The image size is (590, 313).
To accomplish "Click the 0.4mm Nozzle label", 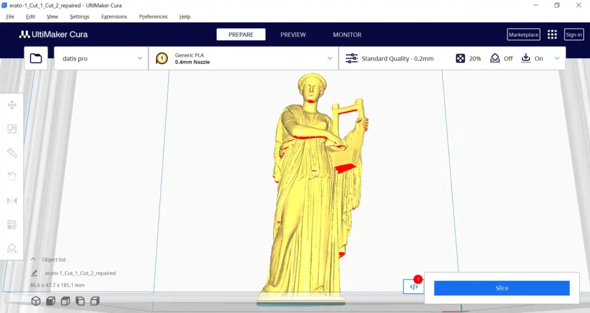I will click(x=192, y=62).
